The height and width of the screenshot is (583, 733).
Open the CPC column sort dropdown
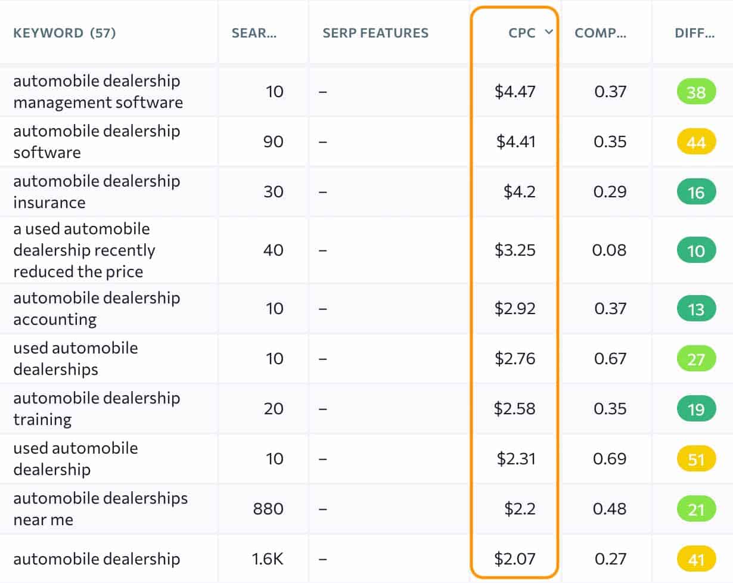[x=549, y=33]
